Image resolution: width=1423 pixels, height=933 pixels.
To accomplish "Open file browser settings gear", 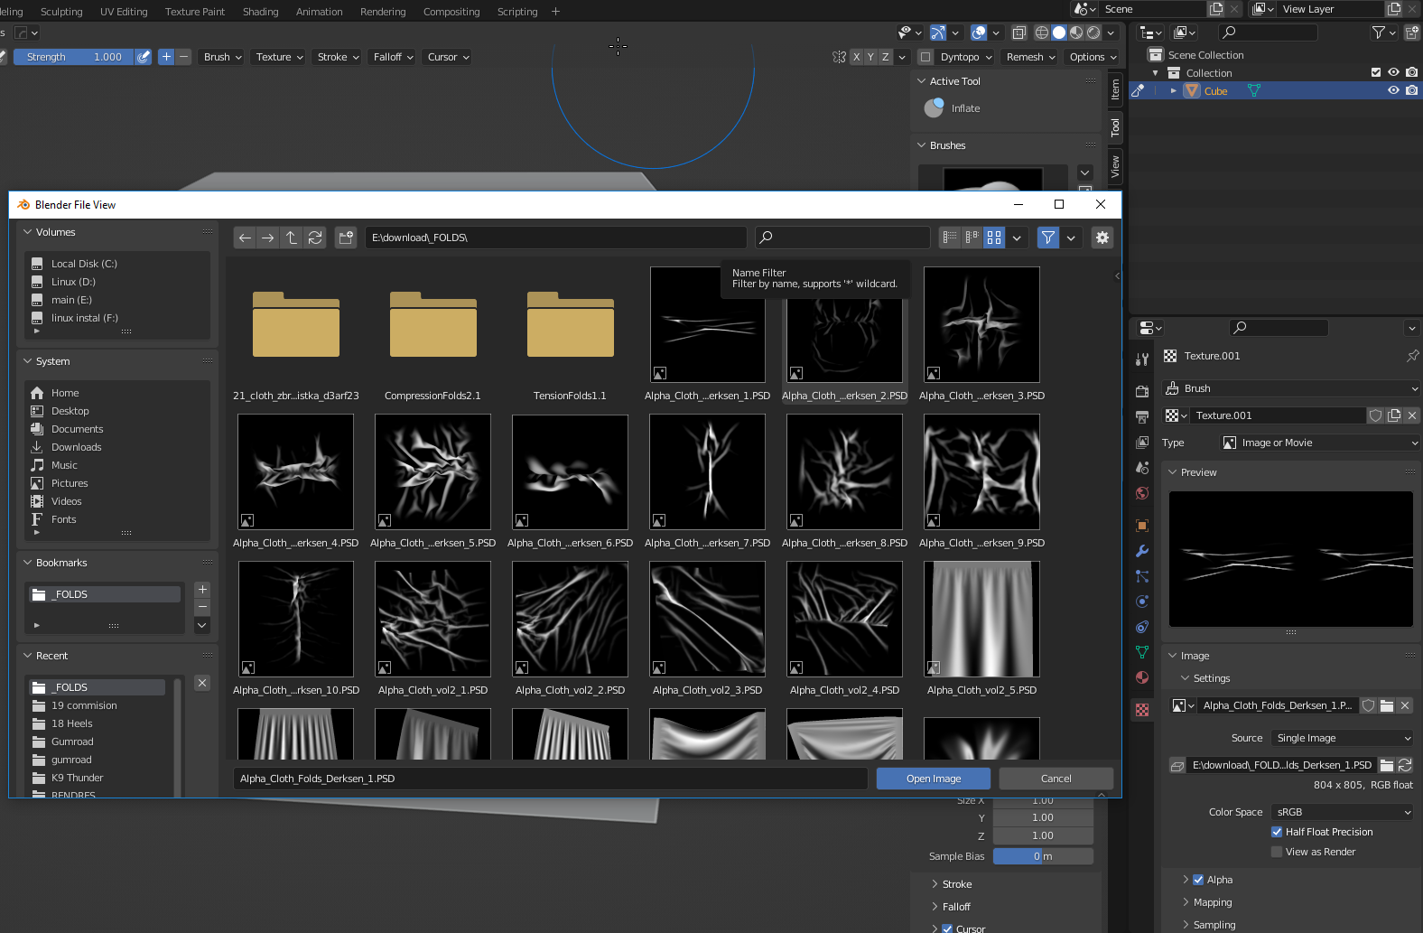I will (x=1102, y=238).
